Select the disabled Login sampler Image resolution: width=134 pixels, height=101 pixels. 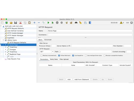coord(12,57)
